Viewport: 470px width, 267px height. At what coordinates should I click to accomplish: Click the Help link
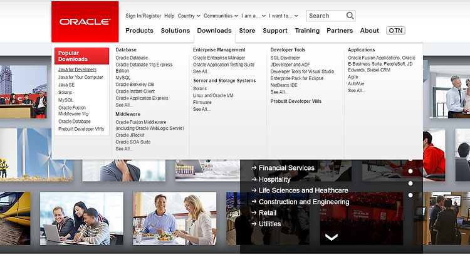(x=169, y=16)
